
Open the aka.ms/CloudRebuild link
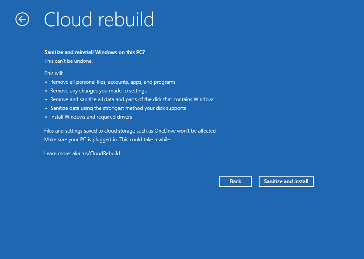[x=96, y=153]
